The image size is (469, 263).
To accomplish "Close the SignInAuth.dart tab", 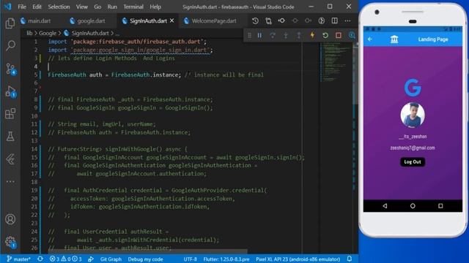I will (x=172, y=20).
